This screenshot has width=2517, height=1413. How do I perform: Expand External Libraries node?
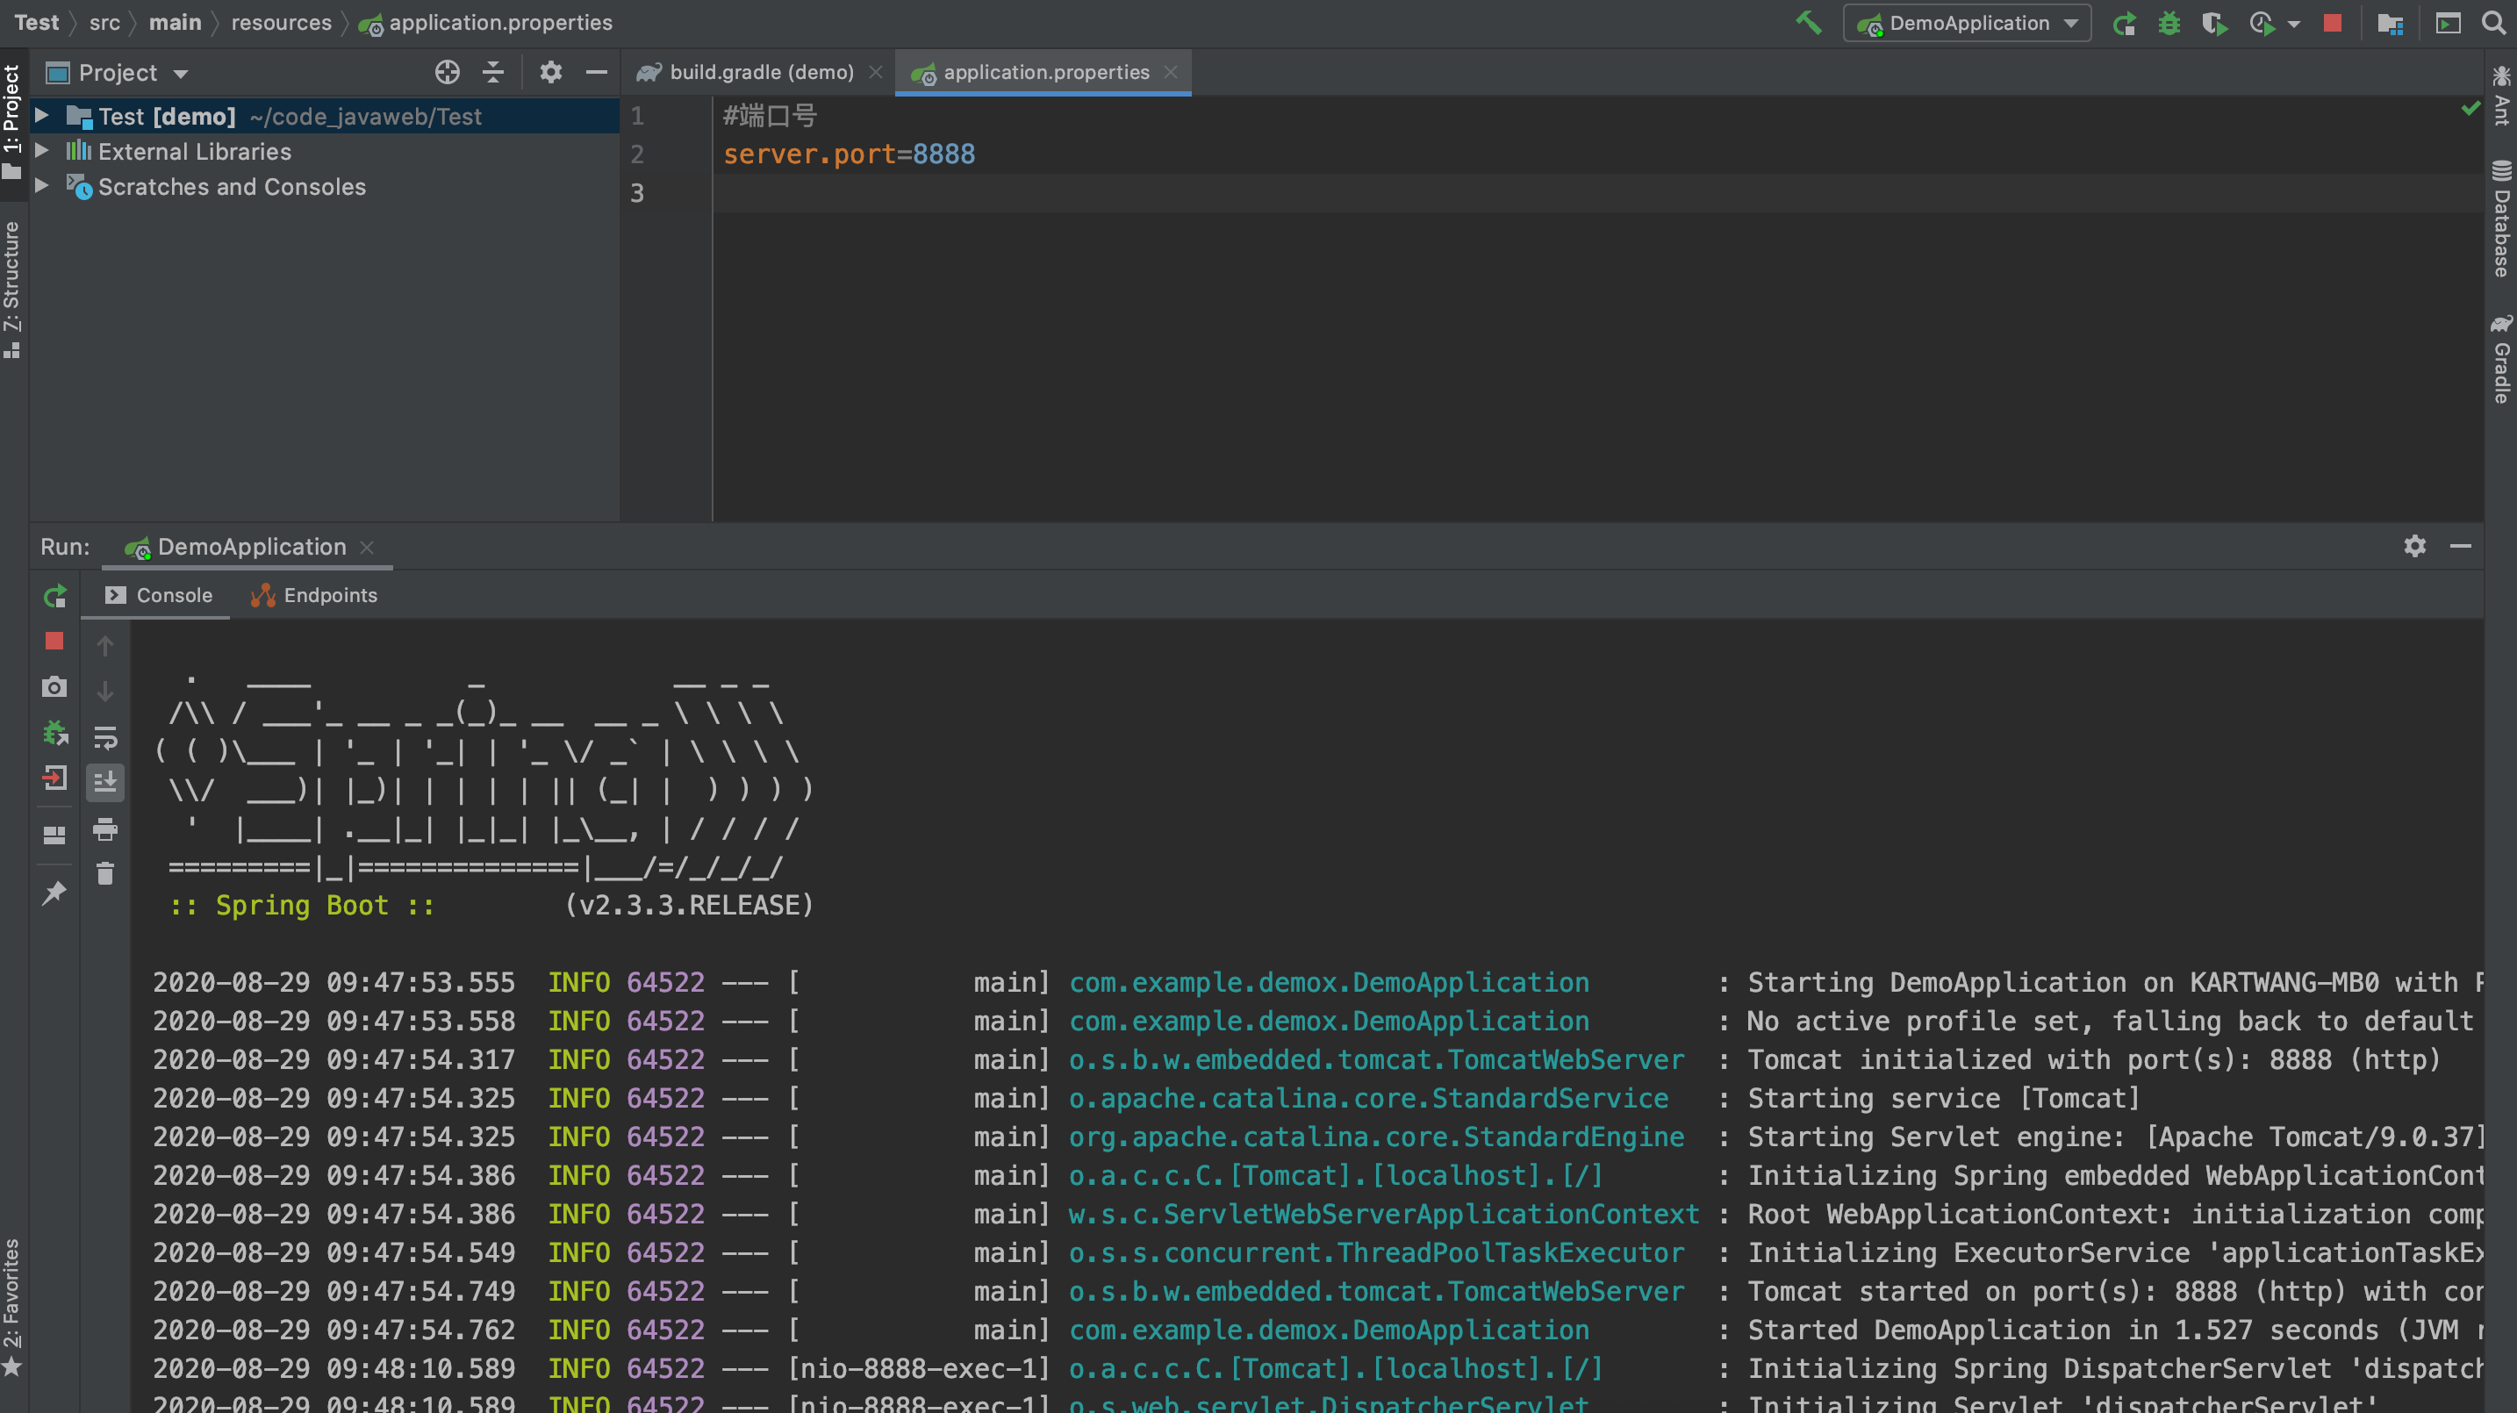click(x=42, y=150)
